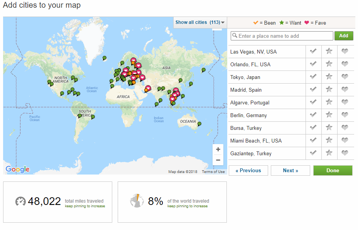Screen dimensions: 358x230
Task: Click the speedometer miles traveled icon
Action: pyautogui.click(x=20, y=201)
